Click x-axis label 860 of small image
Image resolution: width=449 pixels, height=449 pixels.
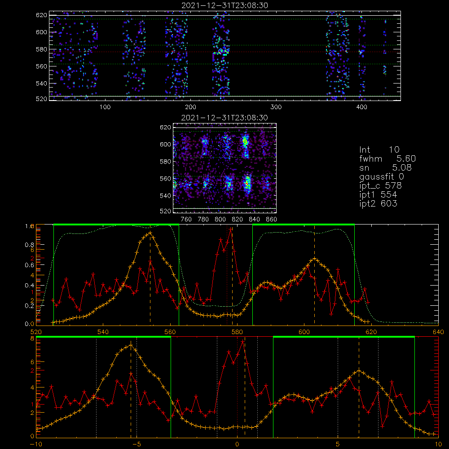tap(272, 220)
